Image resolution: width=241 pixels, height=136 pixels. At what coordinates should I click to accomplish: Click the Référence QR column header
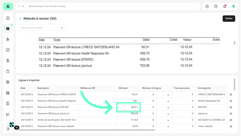[88, 88]
